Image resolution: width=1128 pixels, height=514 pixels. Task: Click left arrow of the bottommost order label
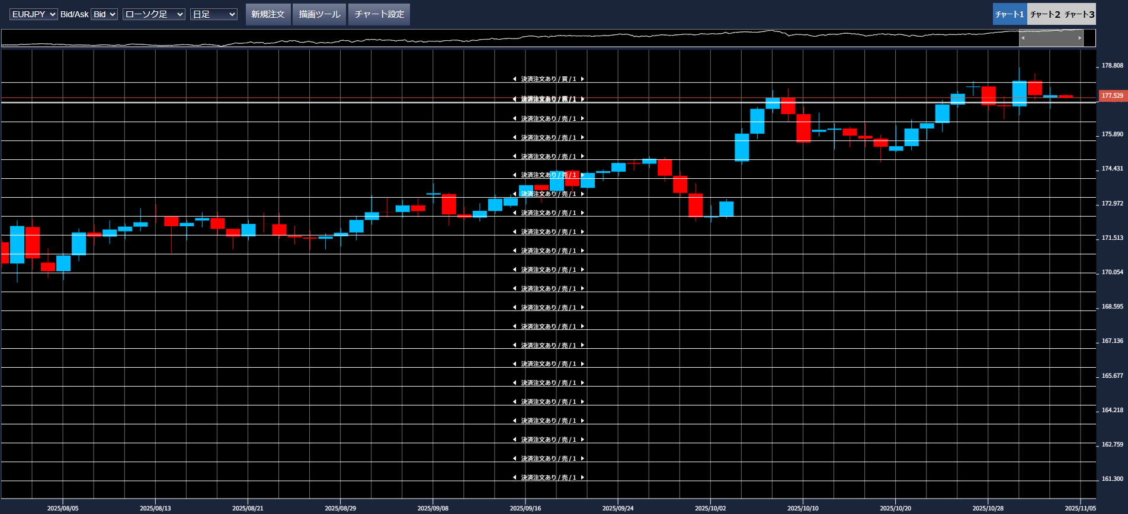point(514,477)
